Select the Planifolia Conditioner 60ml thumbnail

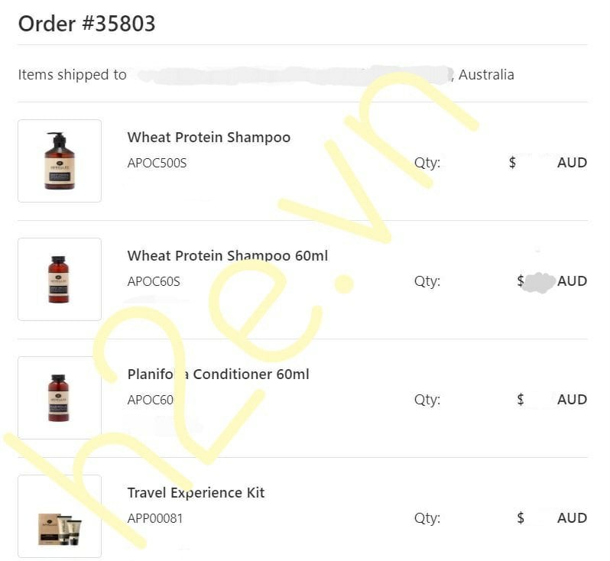[x=60, y=397]
